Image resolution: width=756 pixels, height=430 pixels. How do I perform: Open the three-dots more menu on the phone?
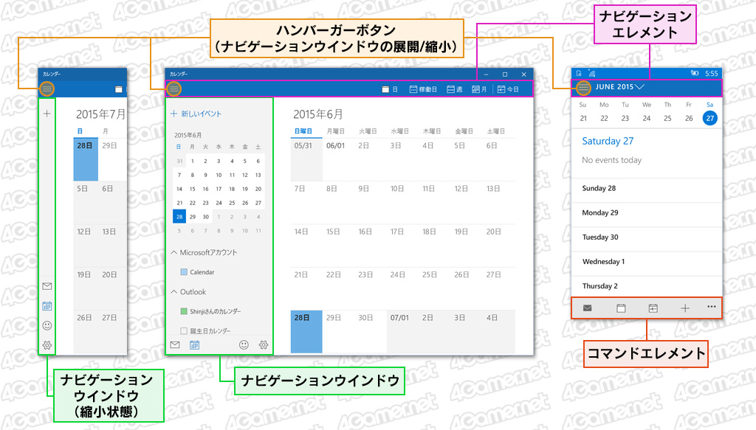pyautogui.click(x=711, y=308)
